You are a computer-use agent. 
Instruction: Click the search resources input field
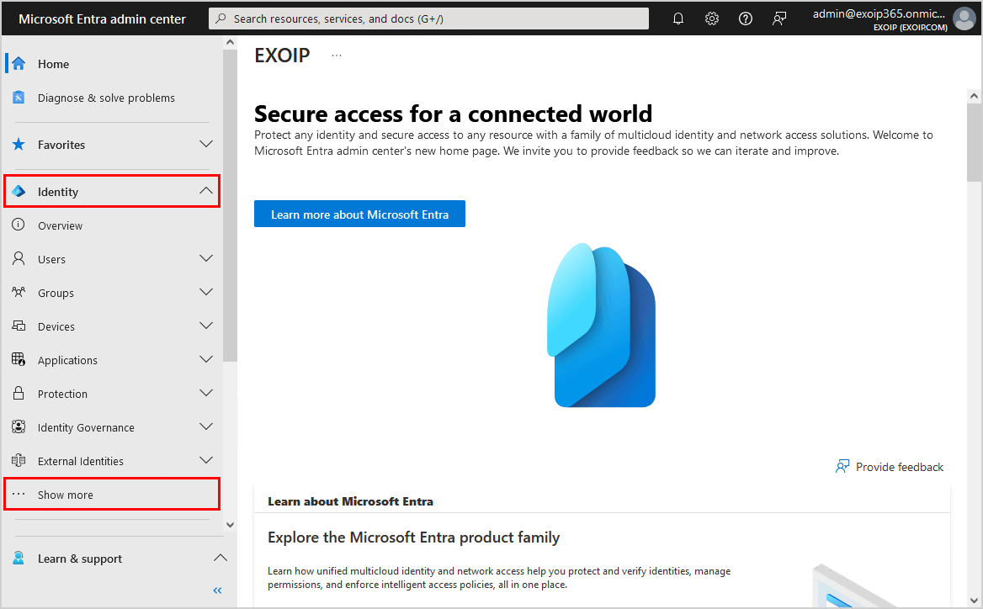point(428,18)
